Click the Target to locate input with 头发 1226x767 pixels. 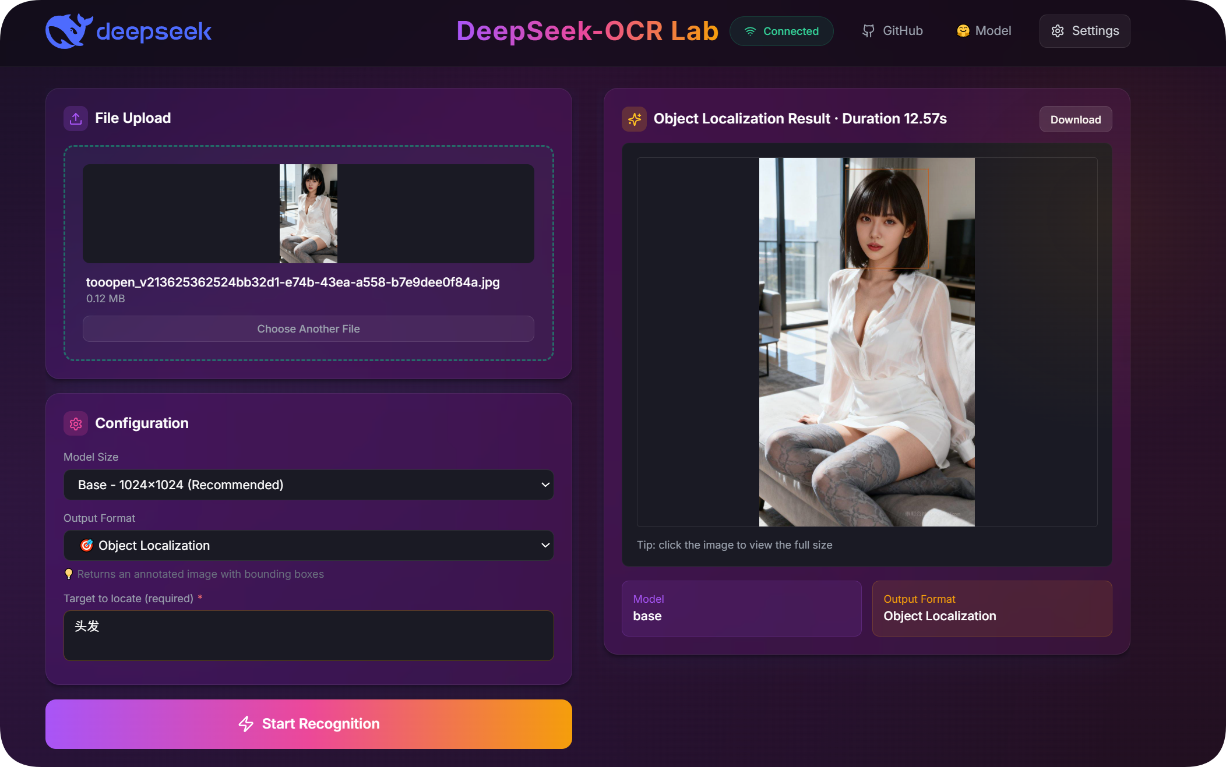click(x=308, y=635)
